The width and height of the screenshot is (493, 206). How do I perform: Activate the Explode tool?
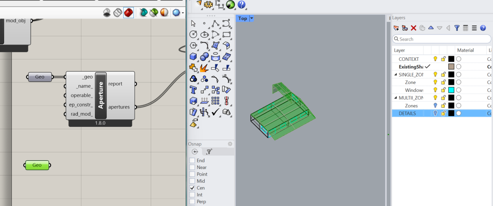click(204, 68)
